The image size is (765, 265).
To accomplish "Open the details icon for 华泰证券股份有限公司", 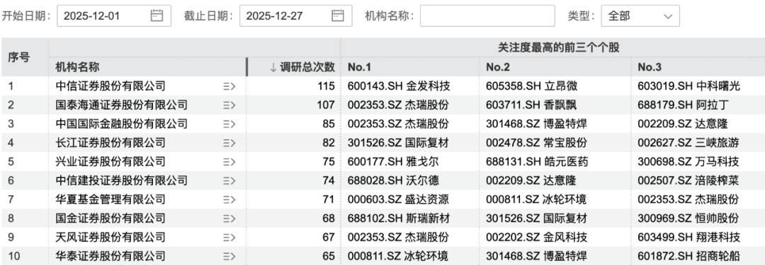I will point(229,256).
